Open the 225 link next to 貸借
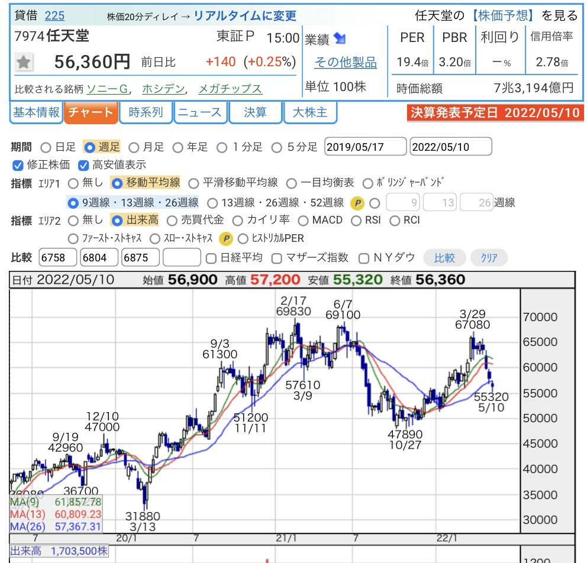587x563 pixels. (x=54, y=16)
